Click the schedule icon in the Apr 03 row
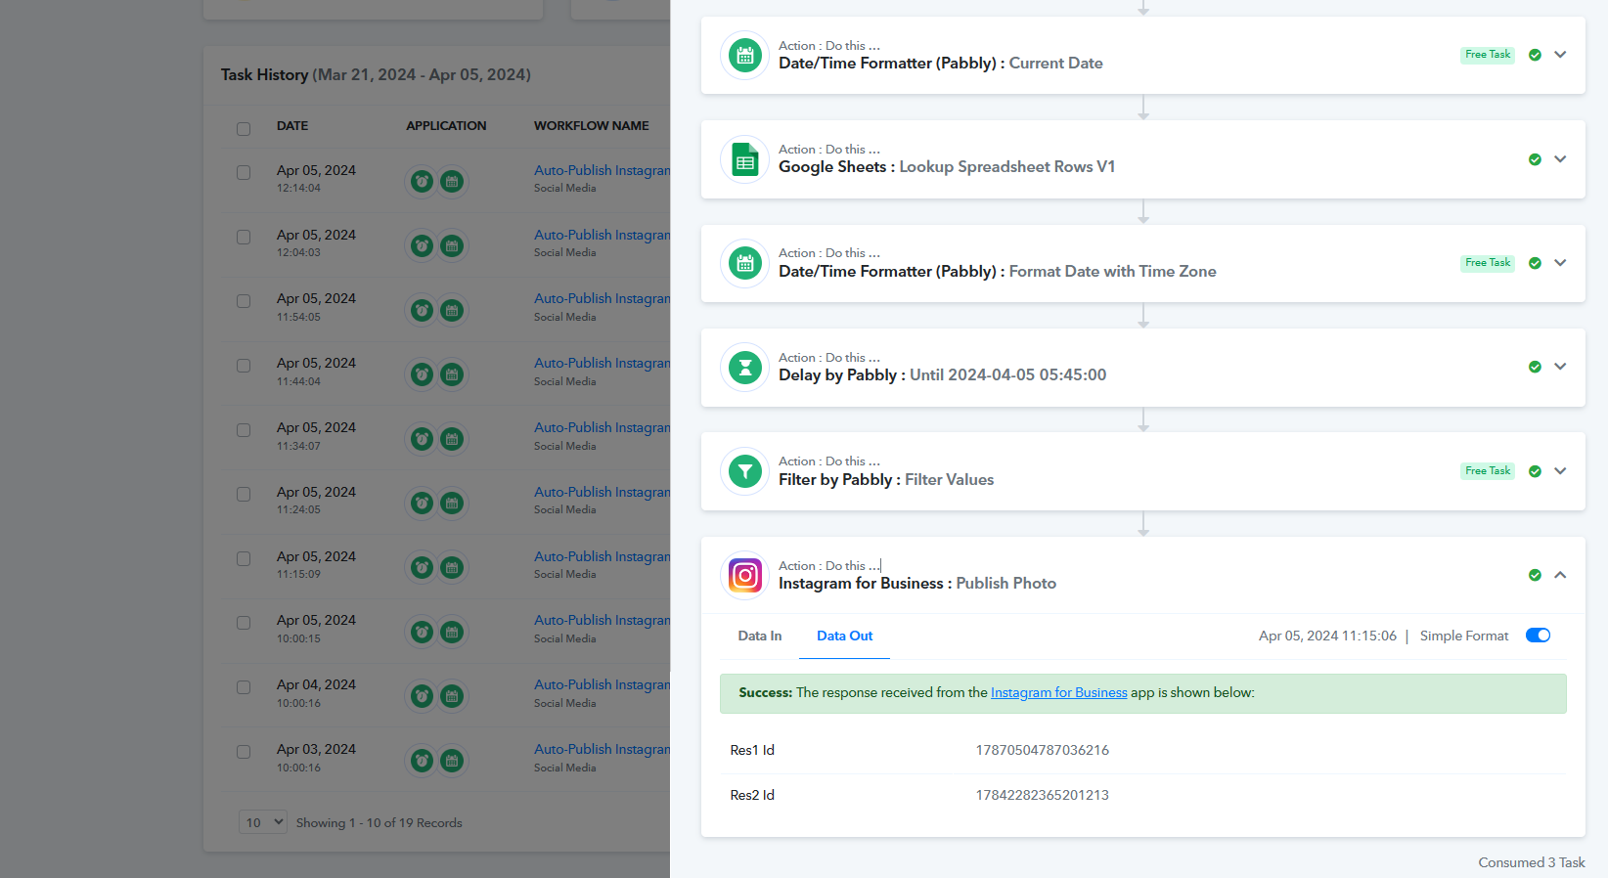 pos(422,761)
